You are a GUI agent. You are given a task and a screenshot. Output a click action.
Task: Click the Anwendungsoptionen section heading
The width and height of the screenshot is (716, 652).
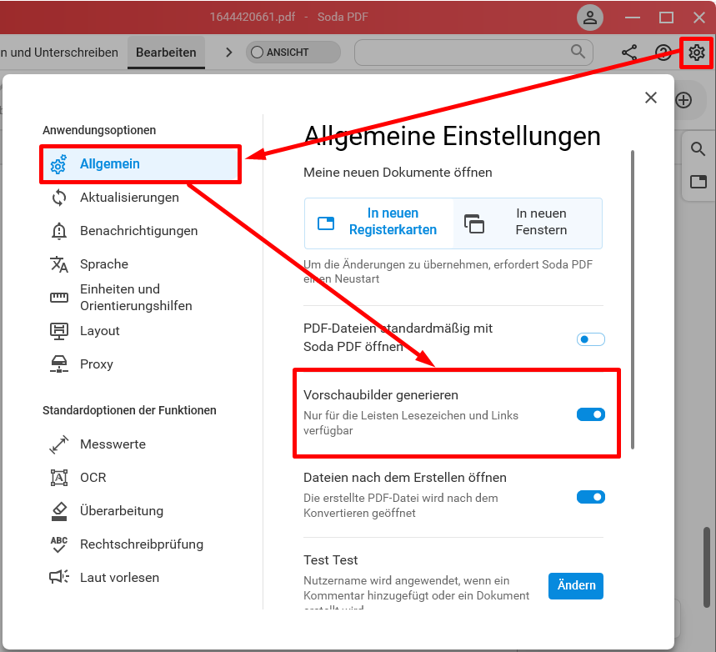pyautogui.click(x=99, y=130)
